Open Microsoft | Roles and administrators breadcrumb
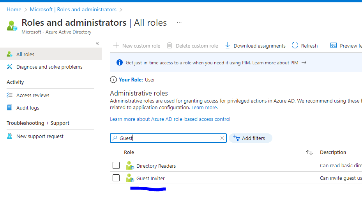The width and height of the screenshot is (362, 202). (x=73, y=9)
